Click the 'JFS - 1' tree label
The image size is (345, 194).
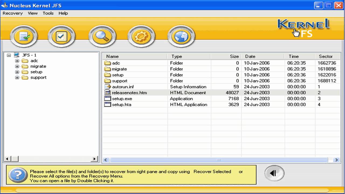29,55
